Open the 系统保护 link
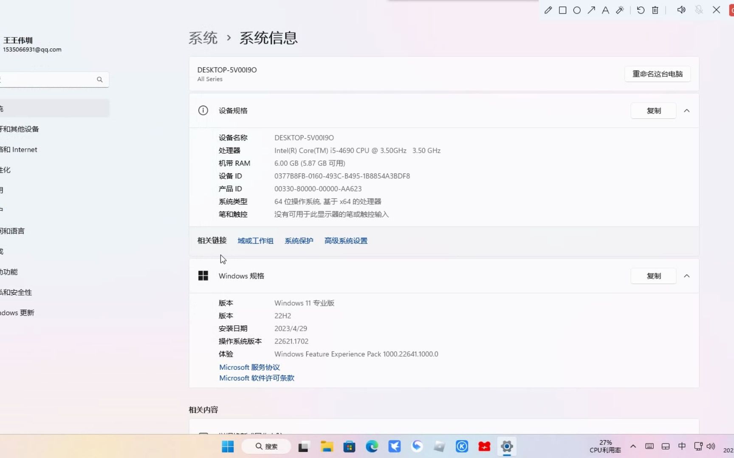 299,241
